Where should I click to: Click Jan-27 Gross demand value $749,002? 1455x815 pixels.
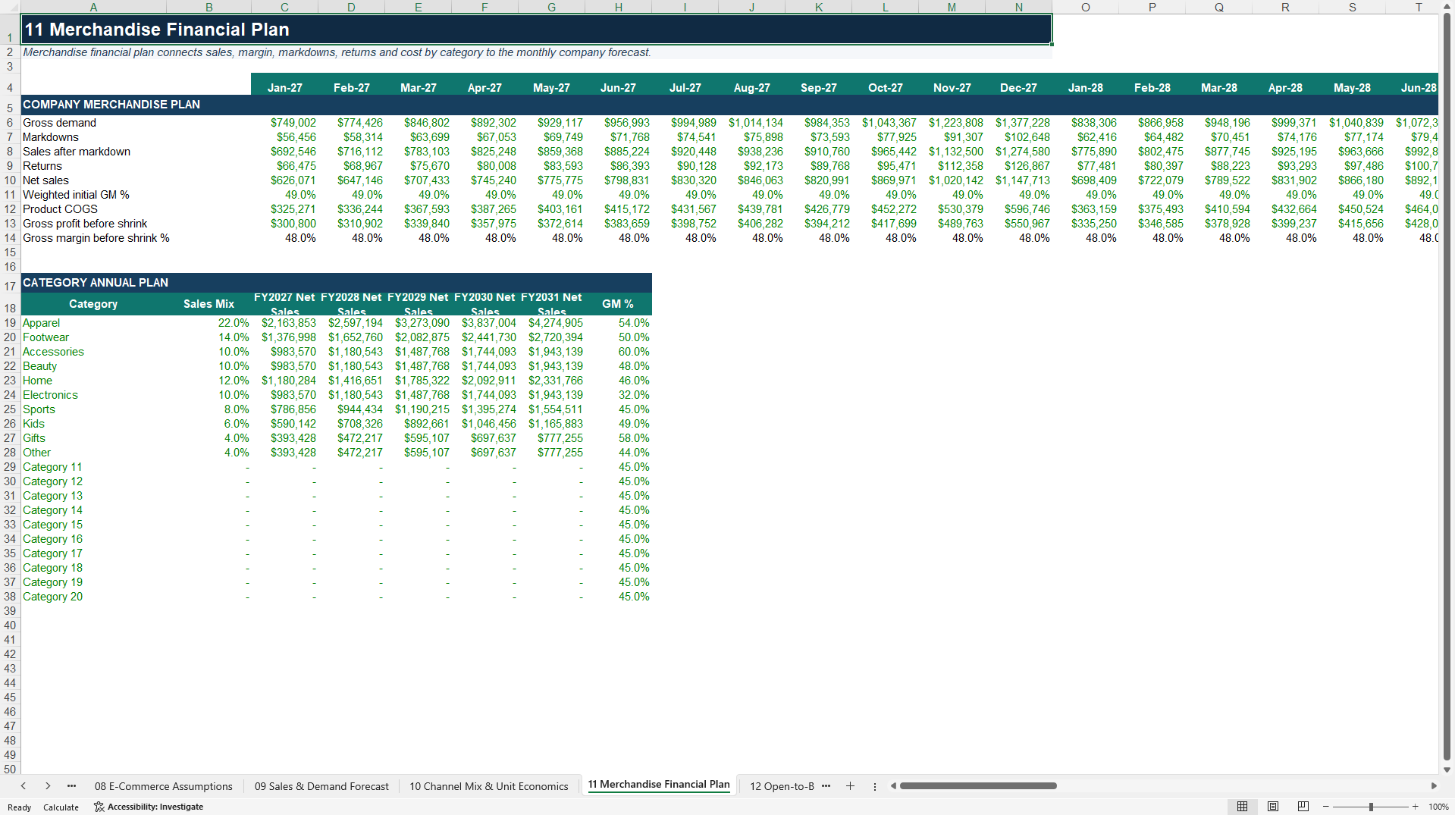[x=285, y=123]
